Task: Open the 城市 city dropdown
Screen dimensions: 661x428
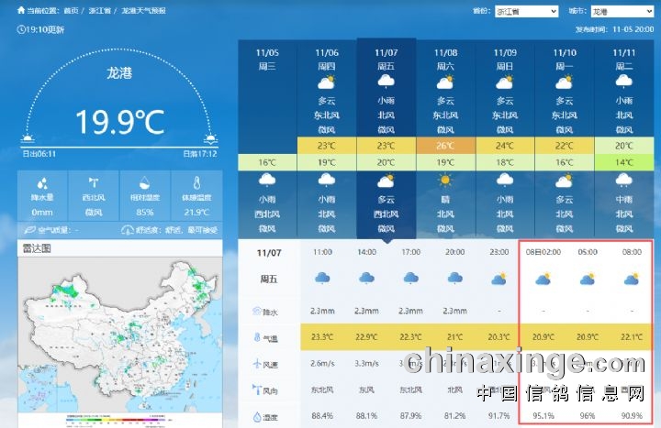Action: click(x=623, y=11)
